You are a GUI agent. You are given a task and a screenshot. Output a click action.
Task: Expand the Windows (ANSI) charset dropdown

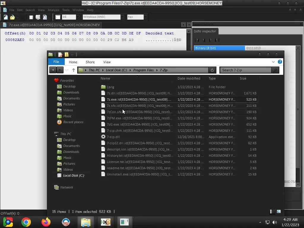(x=122, y=17)
